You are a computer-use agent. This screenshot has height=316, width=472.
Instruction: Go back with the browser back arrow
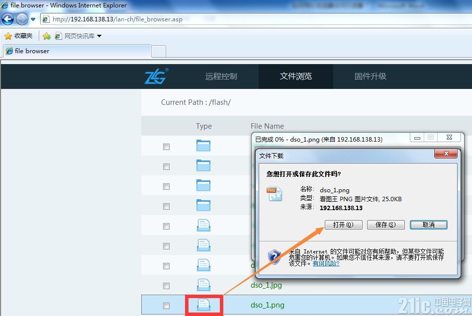point(8,19)
